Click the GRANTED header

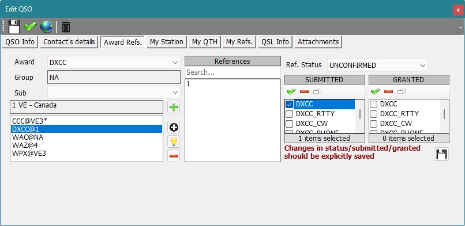point(408,80)
